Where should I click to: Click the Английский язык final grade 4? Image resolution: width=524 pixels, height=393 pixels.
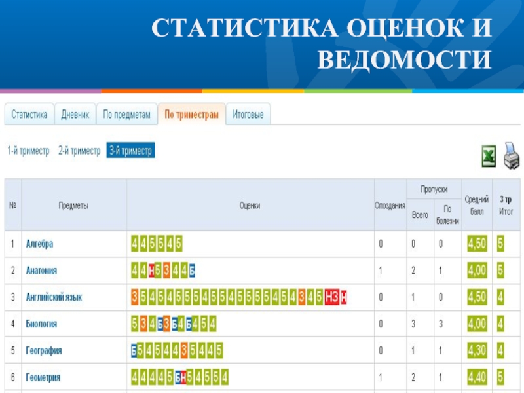click(500, 297)
